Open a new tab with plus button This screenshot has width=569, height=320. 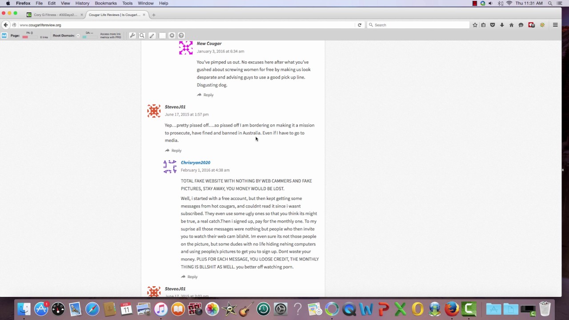click(x=154, y=15)
